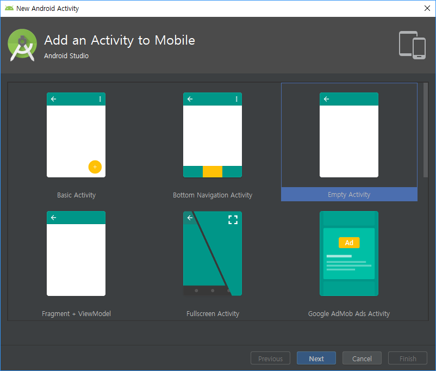Click the Basic Activity label
The width and height of the screenshot is (436, 371).
[76, 195]
